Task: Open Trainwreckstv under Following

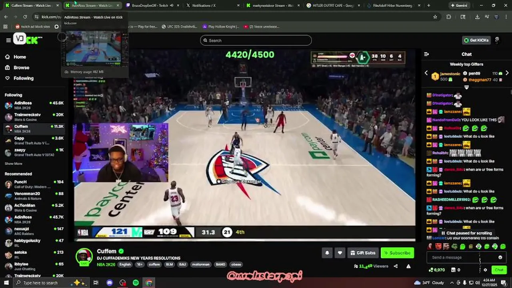Action: (34, 117)
